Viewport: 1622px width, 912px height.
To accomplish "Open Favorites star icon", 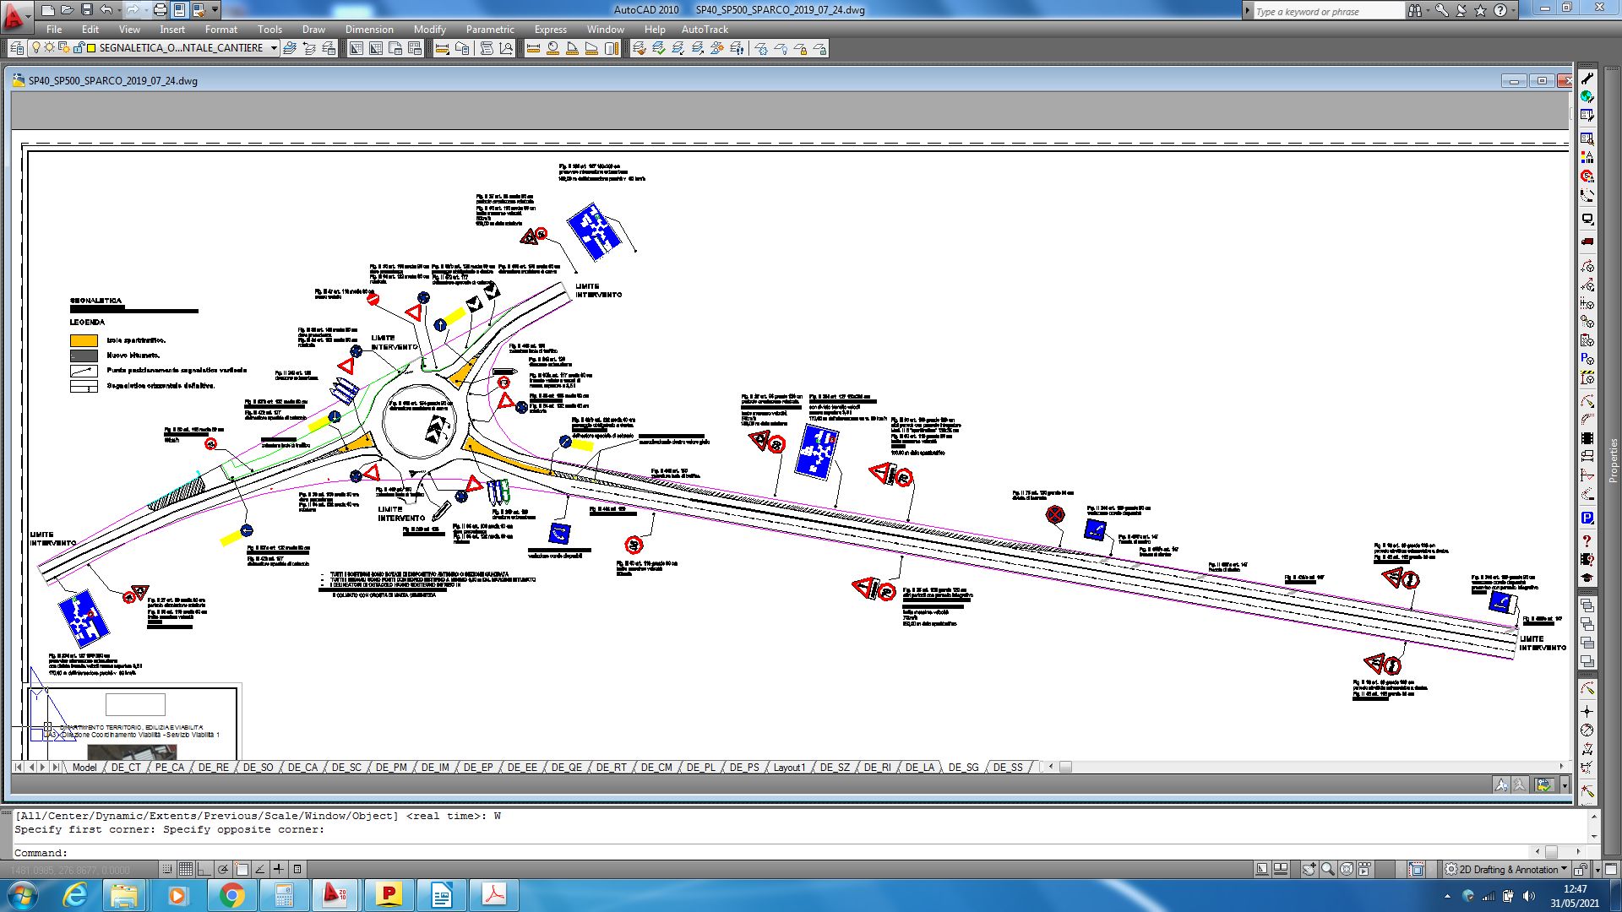I will point(1480,10).
